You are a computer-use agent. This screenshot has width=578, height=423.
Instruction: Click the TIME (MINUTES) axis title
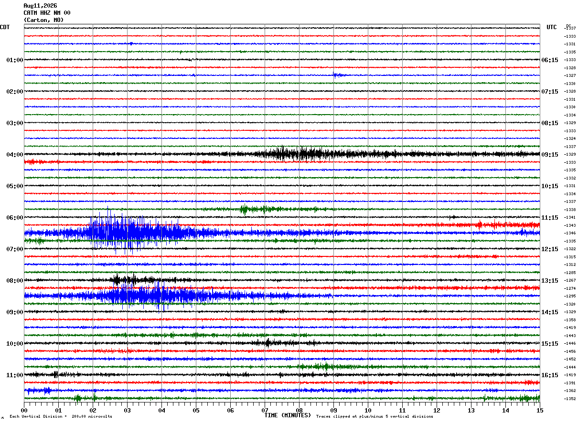coord(288,415)
